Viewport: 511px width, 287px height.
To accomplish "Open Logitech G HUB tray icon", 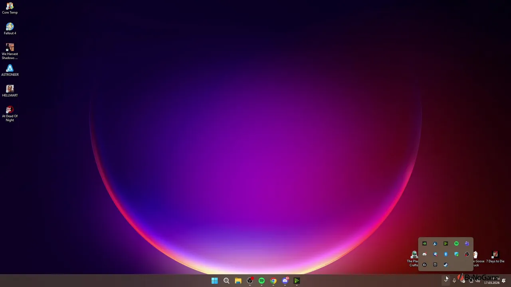I will click(424, 265).
